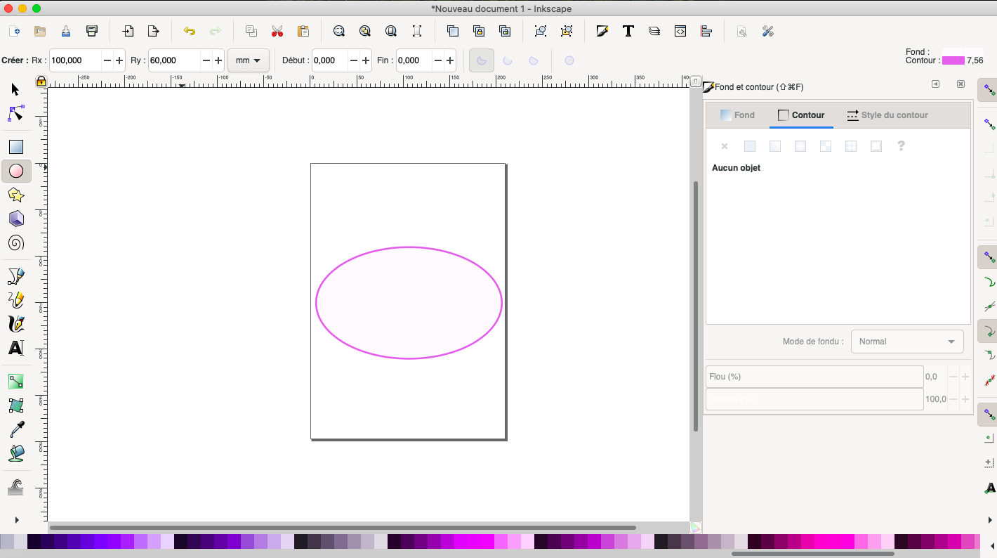Image resolution: width=997 pixels, height=558 pixels.
Task: Increase Rx value with plus
Action: [119, 60]
